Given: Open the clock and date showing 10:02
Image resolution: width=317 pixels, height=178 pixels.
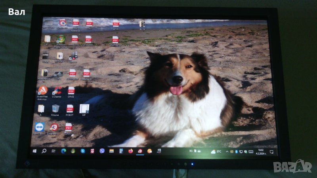Looking at the screenshot, I should click(260, 151).
